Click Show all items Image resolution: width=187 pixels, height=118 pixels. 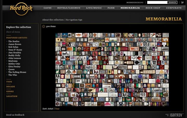[x=13, y=32]
